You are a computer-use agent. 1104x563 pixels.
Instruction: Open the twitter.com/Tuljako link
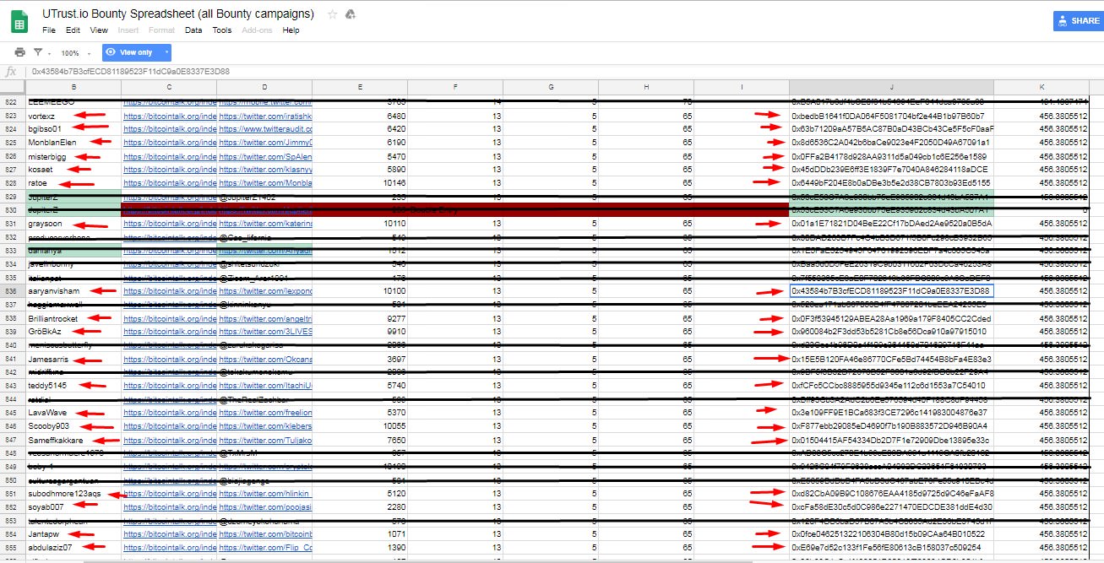265,440
